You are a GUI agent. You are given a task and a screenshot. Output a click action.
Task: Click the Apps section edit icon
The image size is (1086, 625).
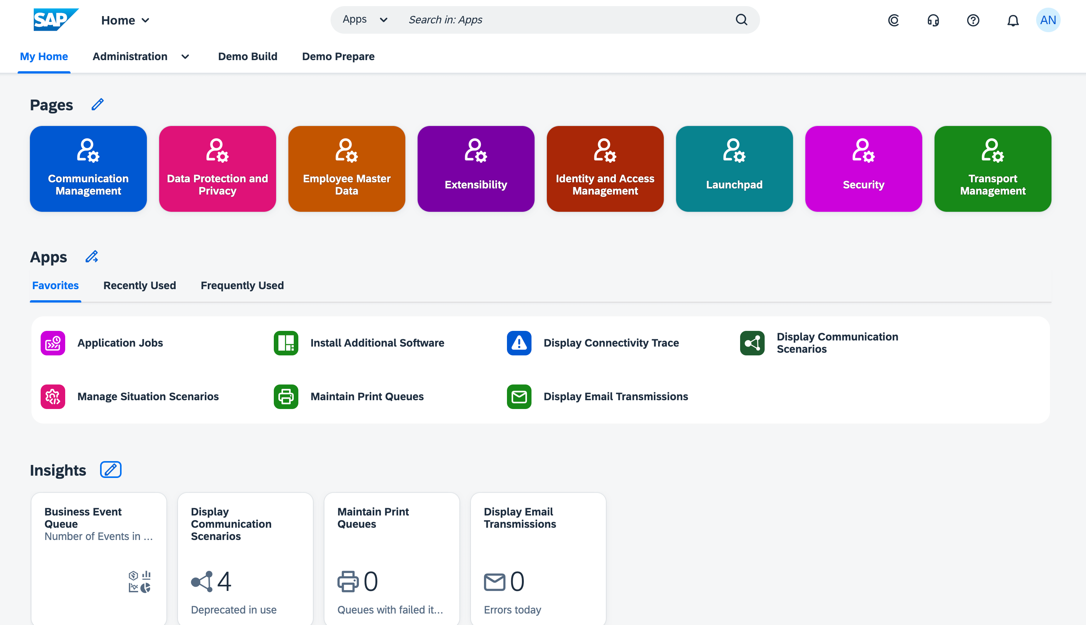coord(92,257)
